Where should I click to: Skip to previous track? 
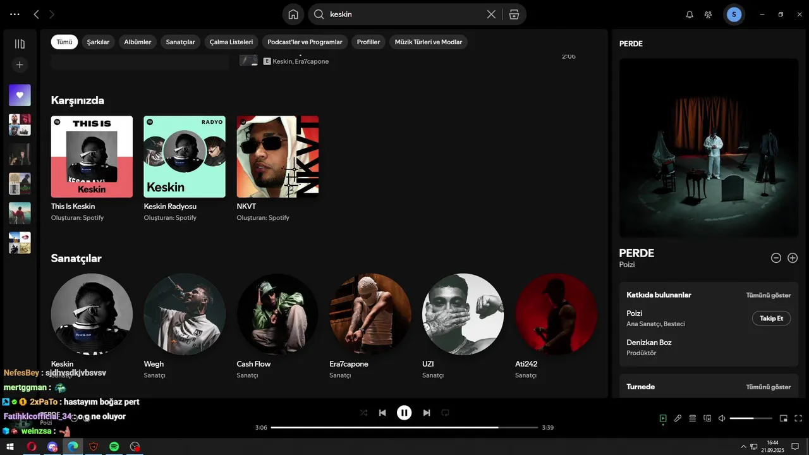(x=382, y=413)
